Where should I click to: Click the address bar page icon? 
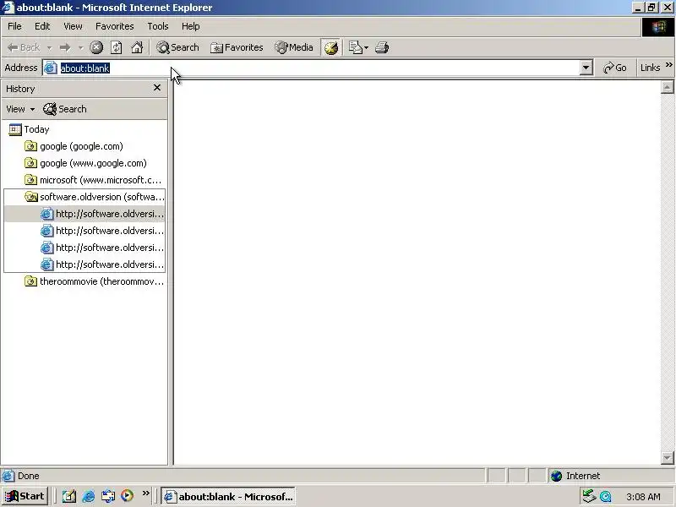click(51, 68)
